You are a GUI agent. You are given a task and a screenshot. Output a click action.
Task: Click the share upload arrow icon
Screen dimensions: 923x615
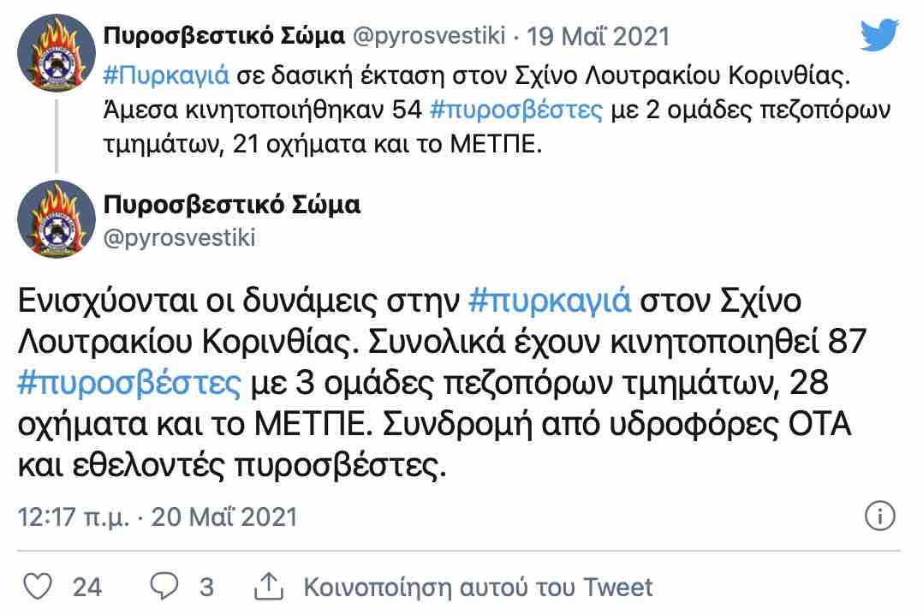tap(269, 586)
